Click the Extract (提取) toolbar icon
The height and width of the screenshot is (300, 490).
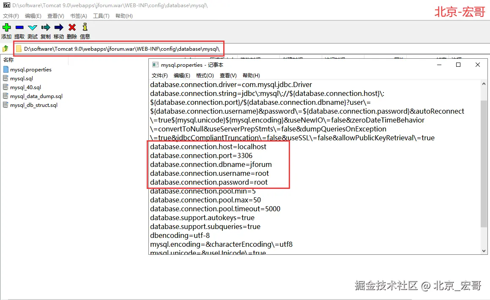click(19, 27)
